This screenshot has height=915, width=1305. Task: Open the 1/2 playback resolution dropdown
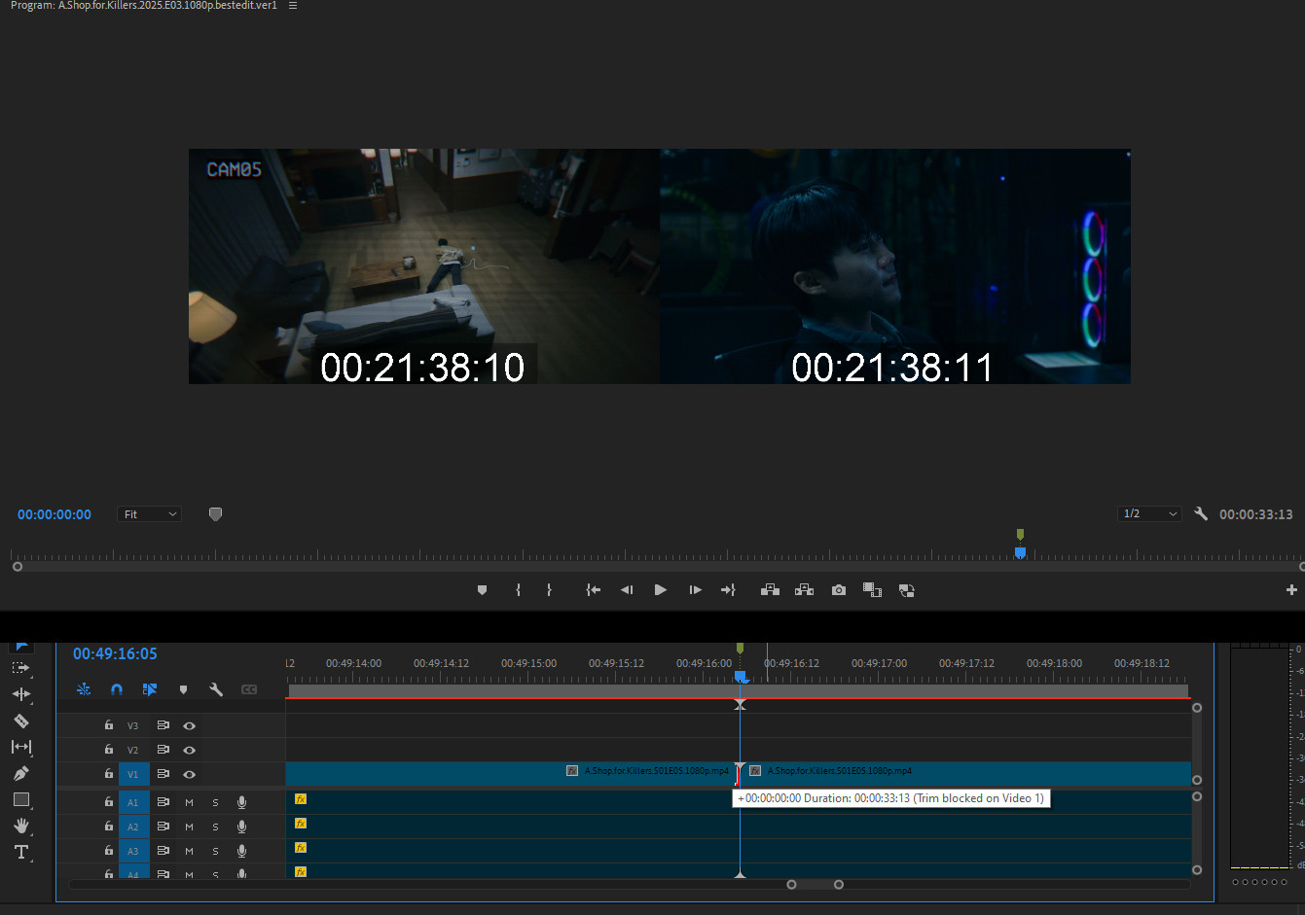click(1149, 514)
